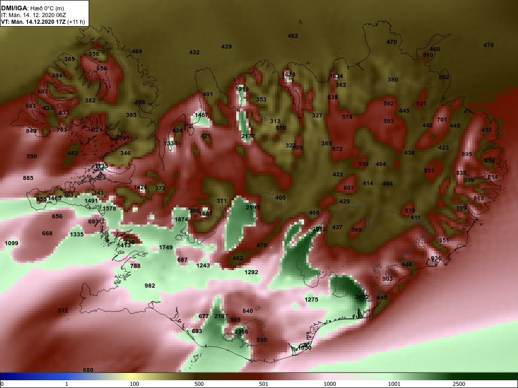
Task: Click the map value 658
Action: coord(102,68)
